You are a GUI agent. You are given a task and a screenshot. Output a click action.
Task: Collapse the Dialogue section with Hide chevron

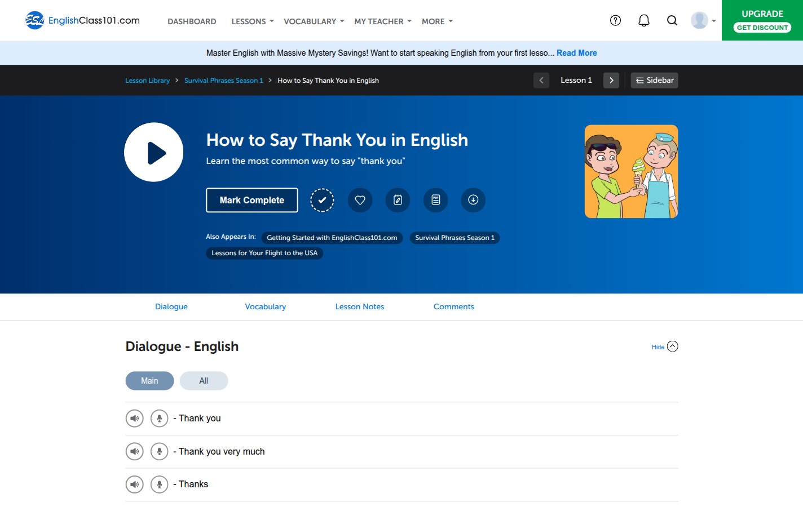tap(665, 346)
